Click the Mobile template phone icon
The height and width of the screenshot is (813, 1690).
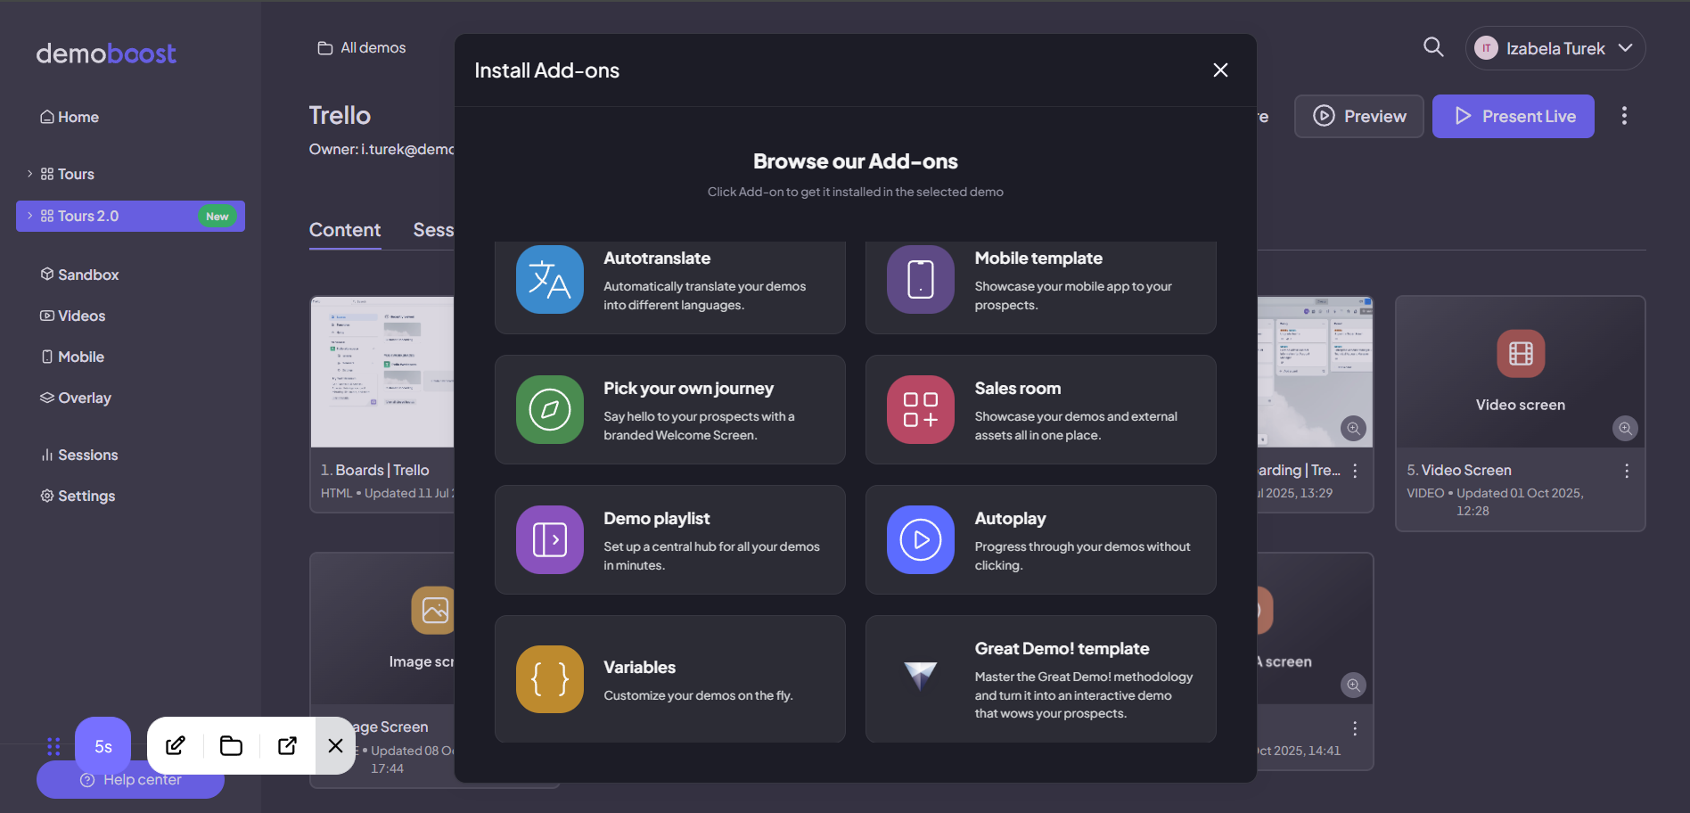pos(921,279)
